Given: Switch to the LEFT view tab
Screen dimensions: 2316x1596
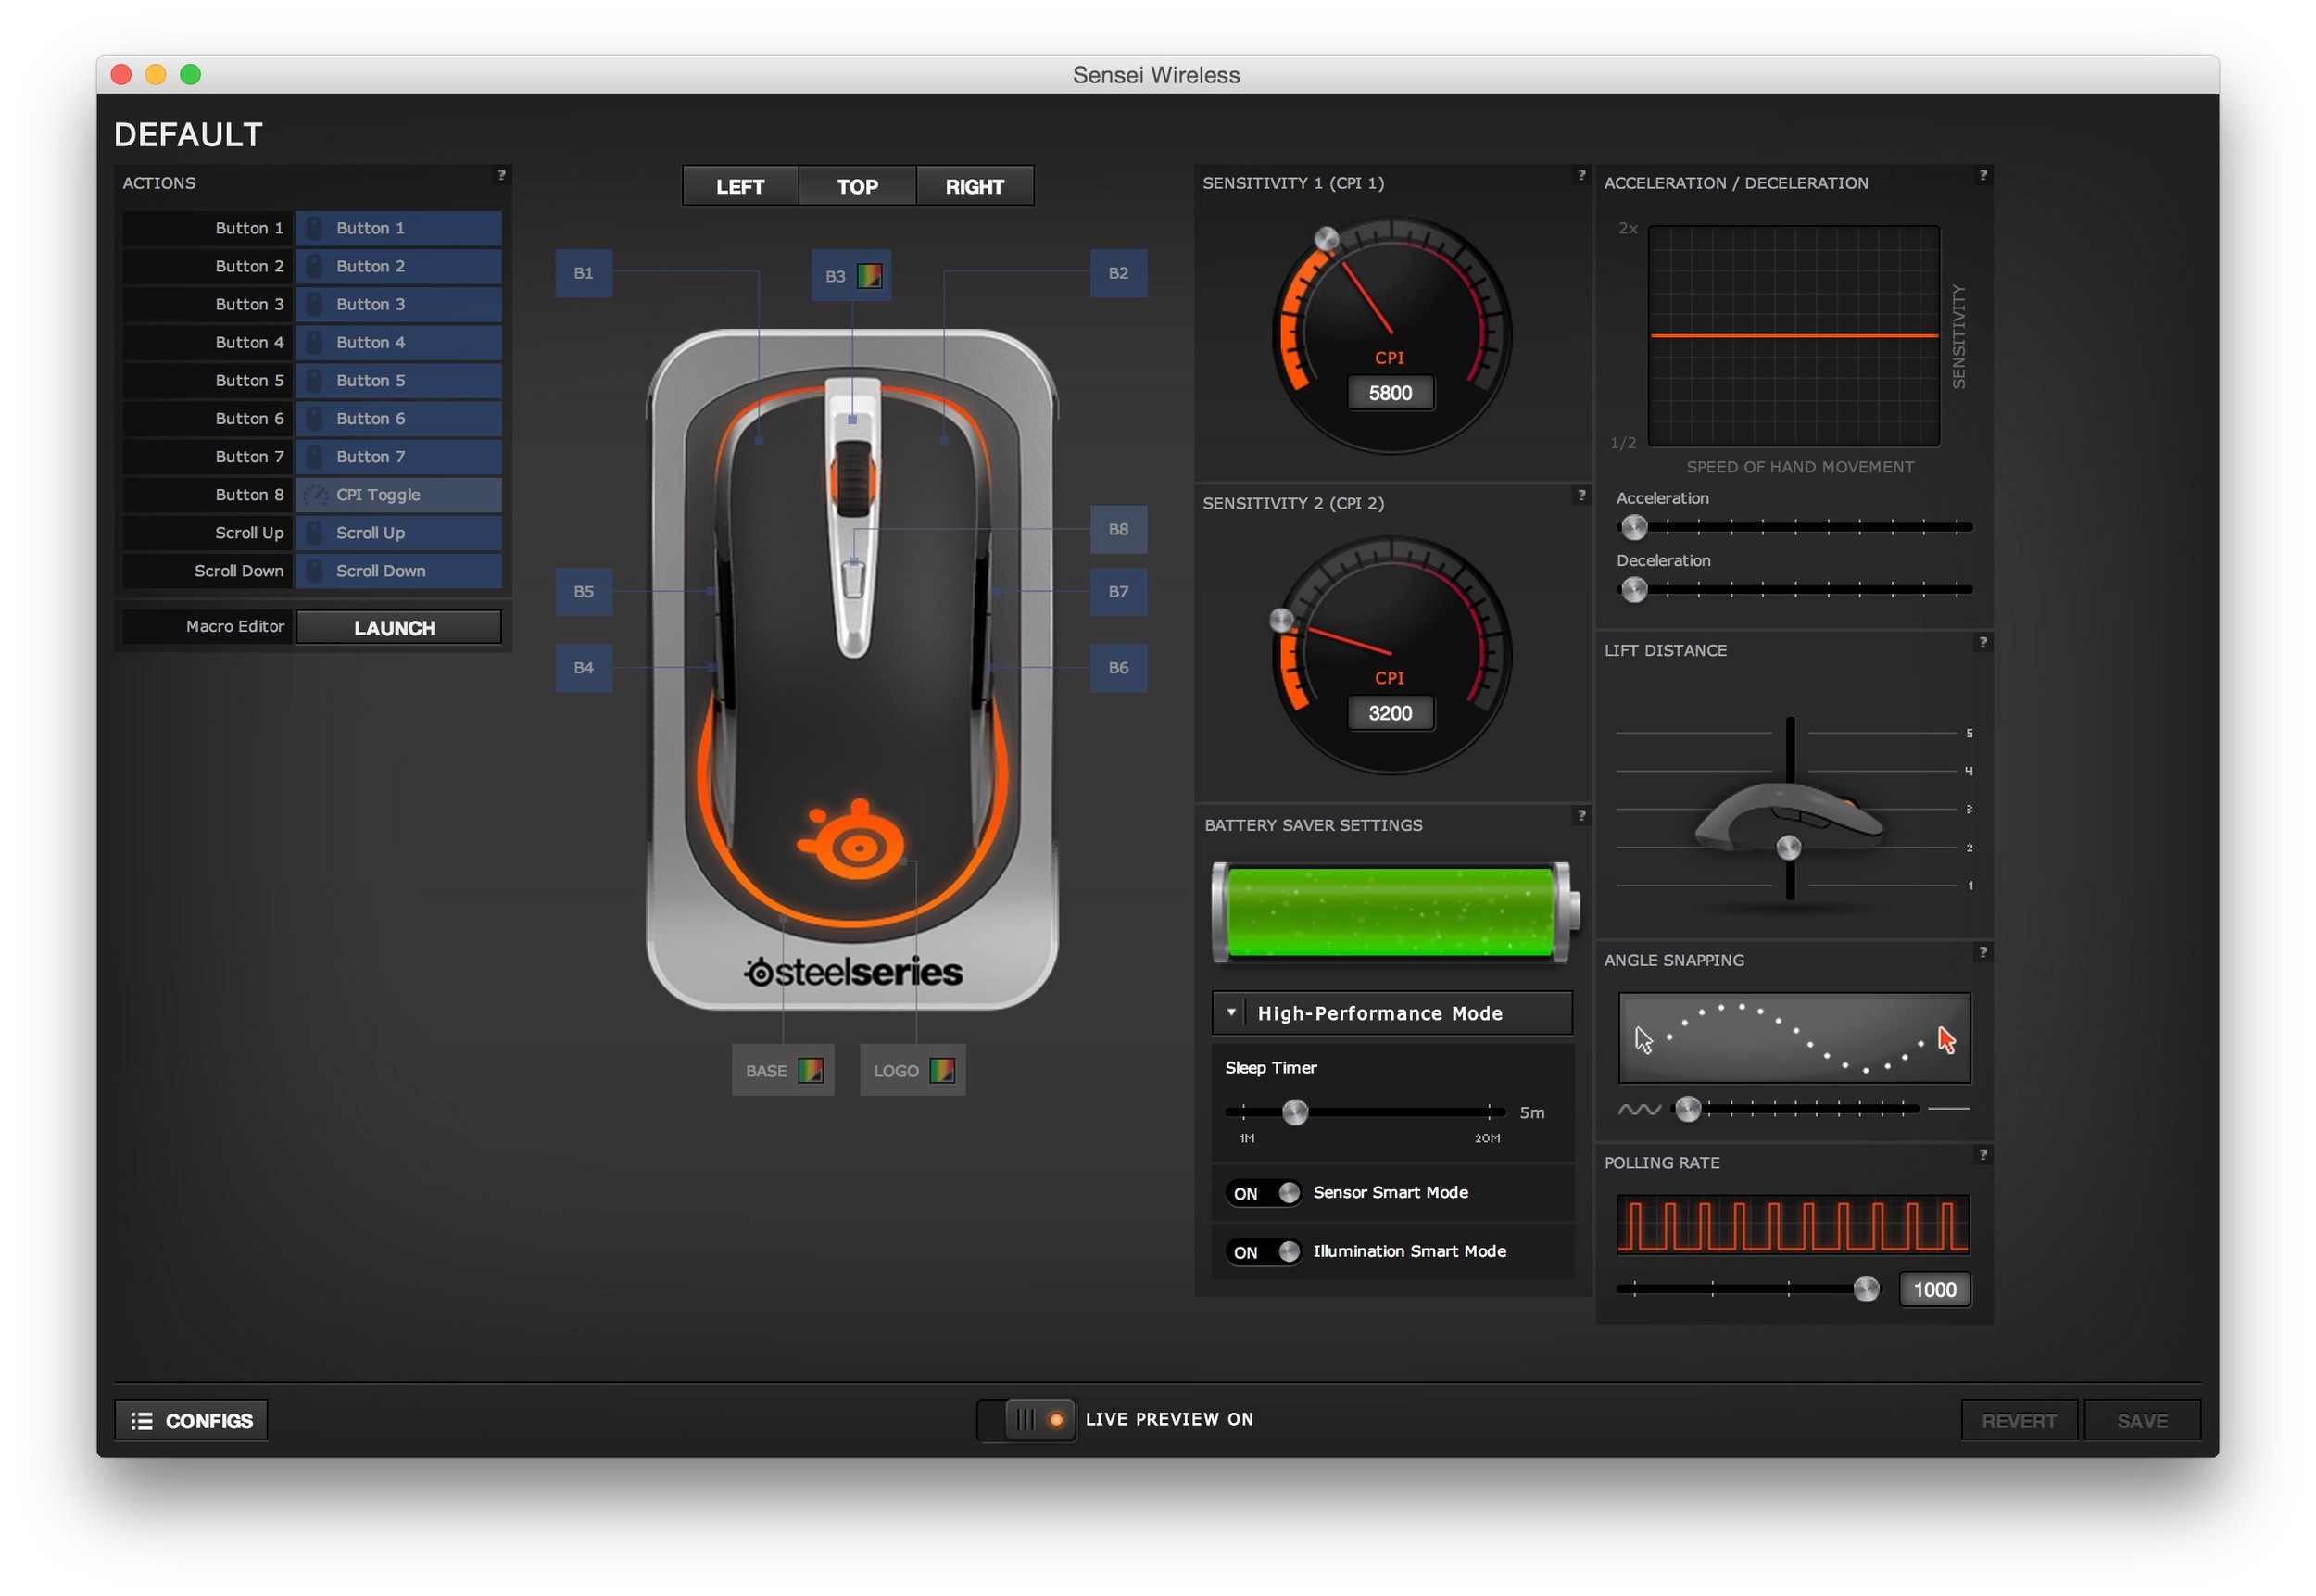Looking at the screenshot, I should click(740, 186).
